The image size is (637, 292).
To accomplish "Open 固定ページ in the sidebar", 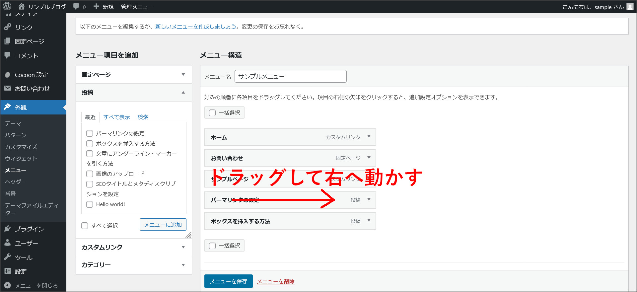I will 29,41.
